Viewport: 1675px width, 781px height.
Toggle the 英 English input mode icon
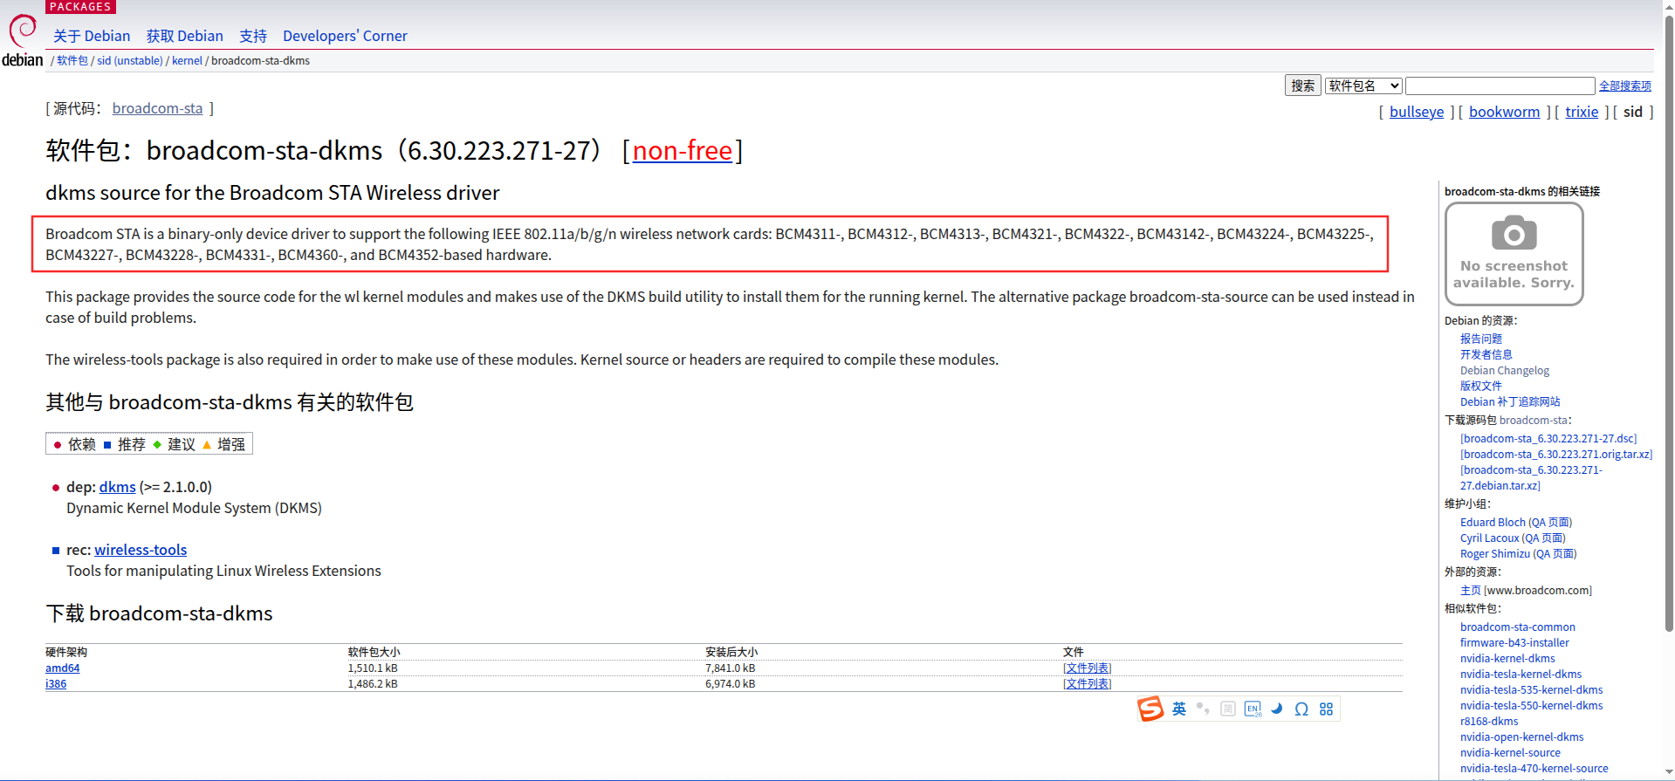(x=1179, y=709)
